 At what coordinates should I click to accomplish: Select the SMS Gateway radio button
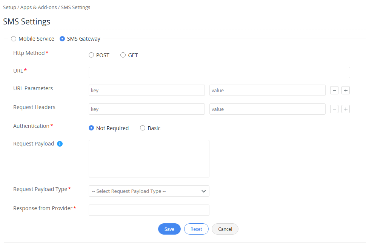[62, 39]
